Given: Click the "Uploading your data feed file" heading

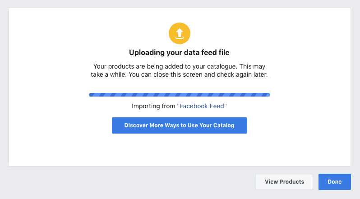Looking at the screenshot, I should (x=179, y=52).
